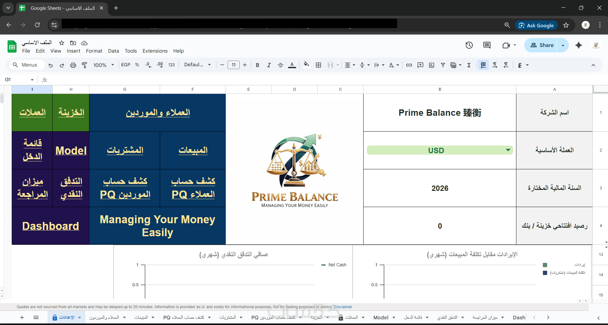Apply percent format to cell
The height and width of the screenshot is (325, 608).
137,65
